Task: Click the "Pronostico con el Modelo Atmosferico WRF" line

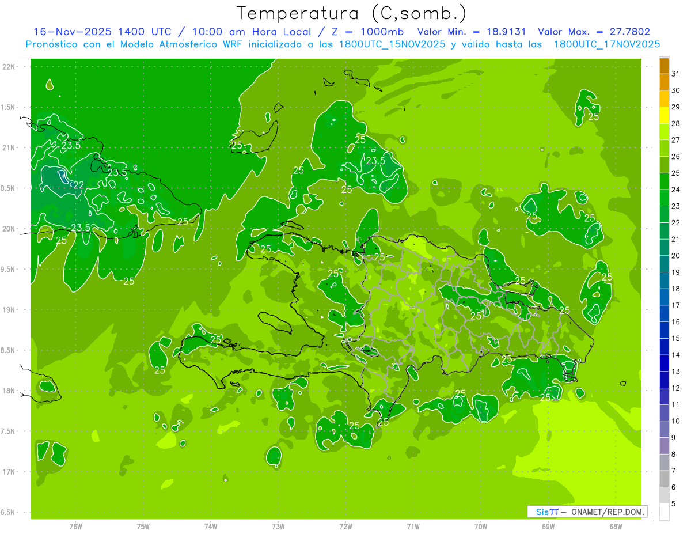Action: pyautogui.click(x=135, y=44)
